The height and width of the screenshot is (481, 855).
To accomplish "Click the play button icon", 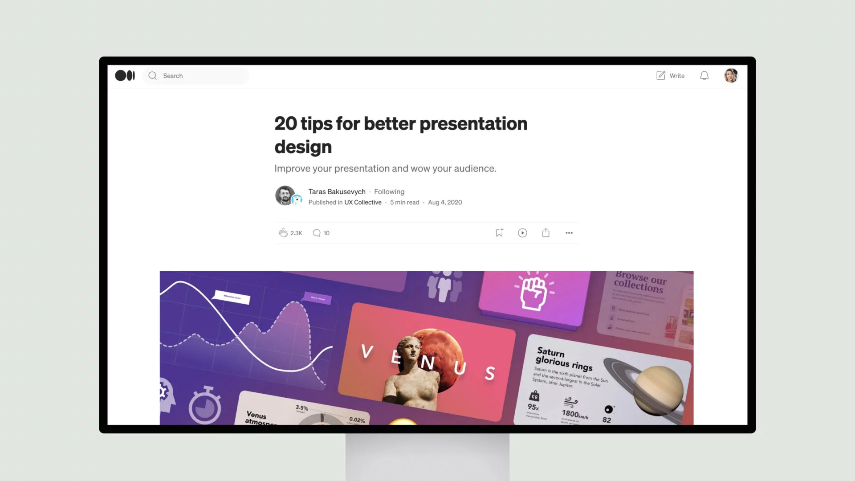I will 523,232.
